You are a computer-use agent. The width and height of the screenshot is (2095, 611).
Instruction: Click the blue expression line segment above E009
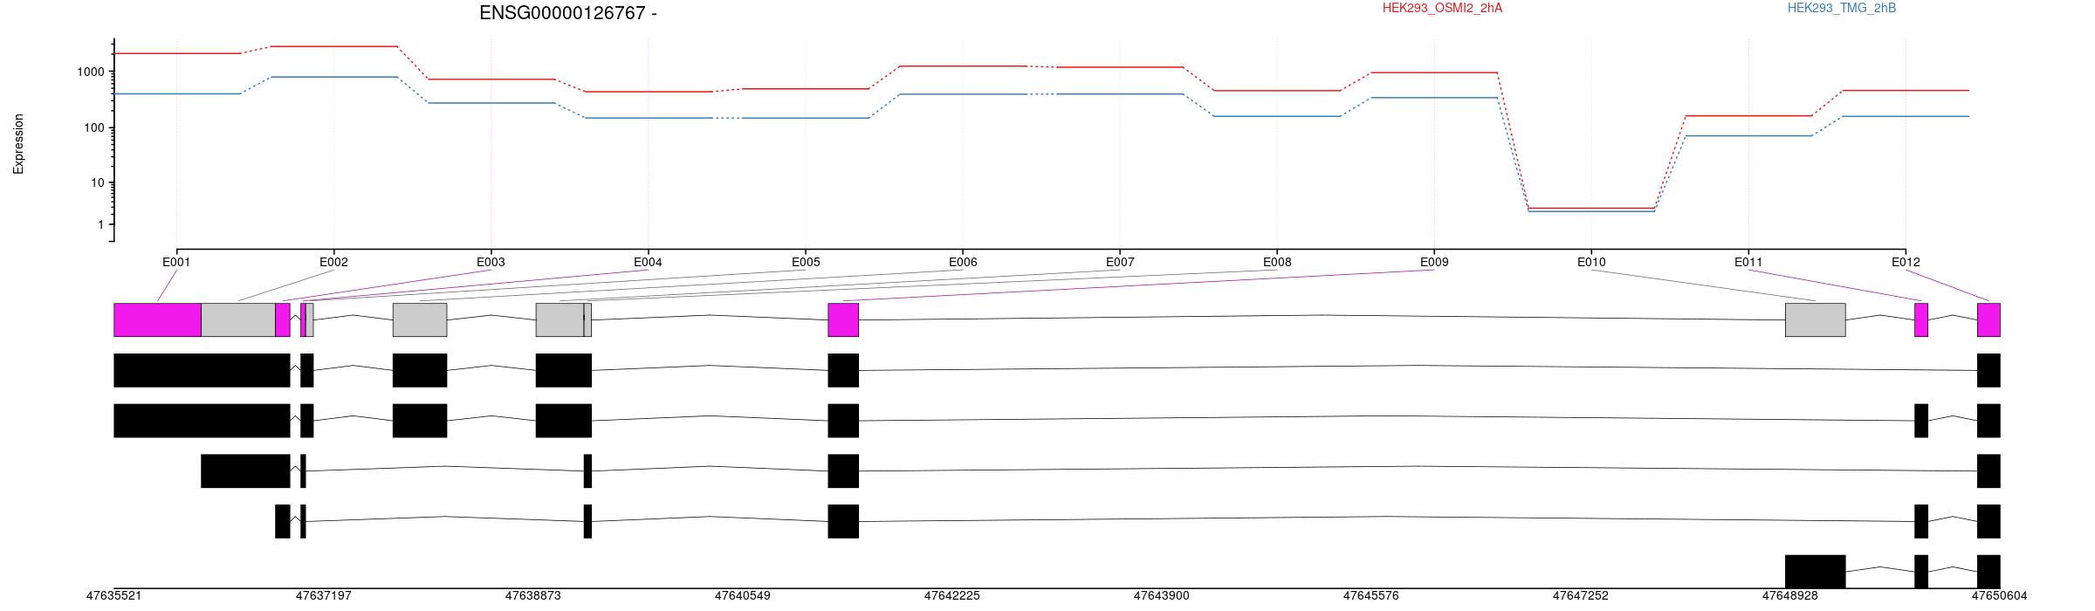[x=1434, y=98]
